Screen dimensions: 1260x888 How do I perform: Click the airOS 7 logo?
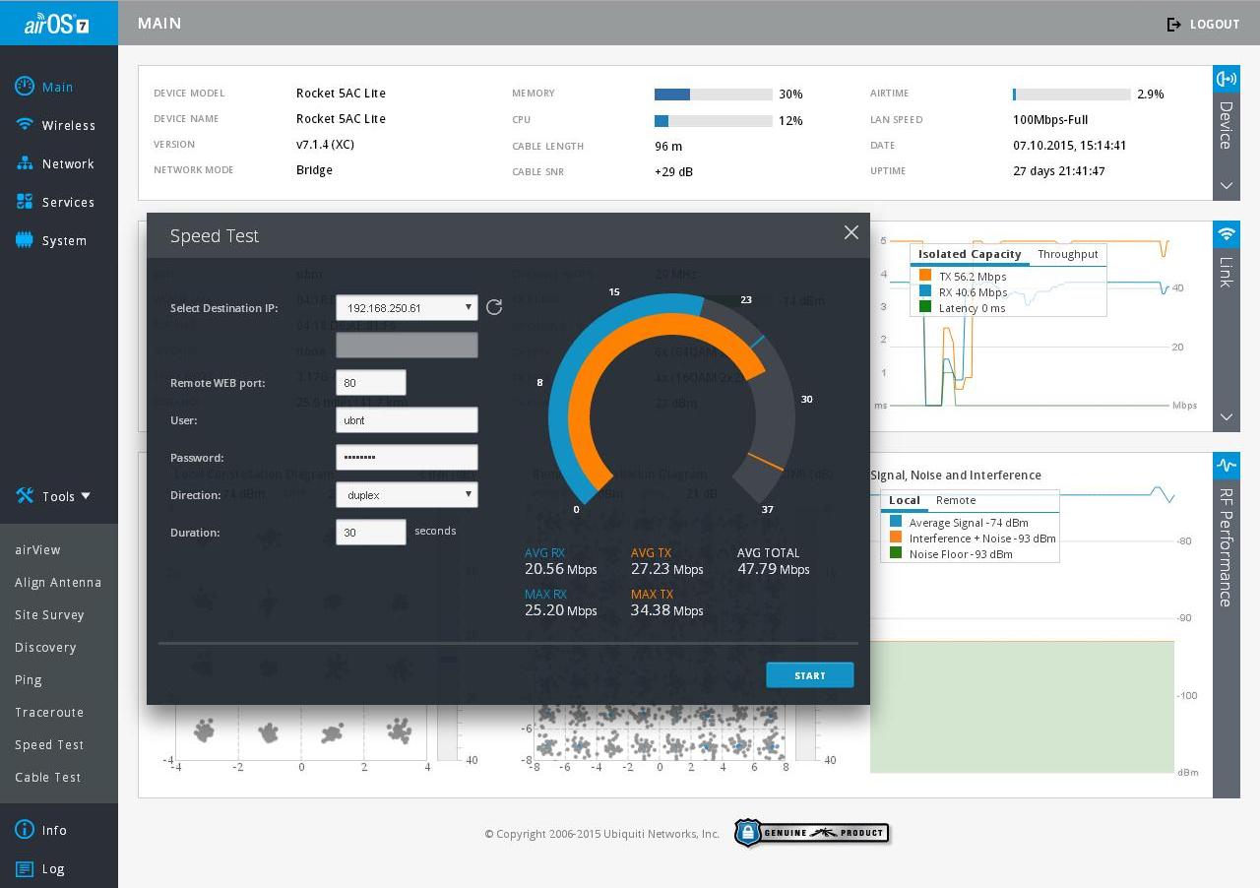coord(57,23)
